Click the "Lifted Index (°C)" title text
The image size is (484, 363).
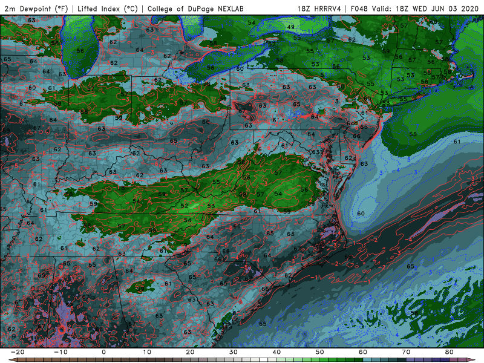tap(108, 8)
